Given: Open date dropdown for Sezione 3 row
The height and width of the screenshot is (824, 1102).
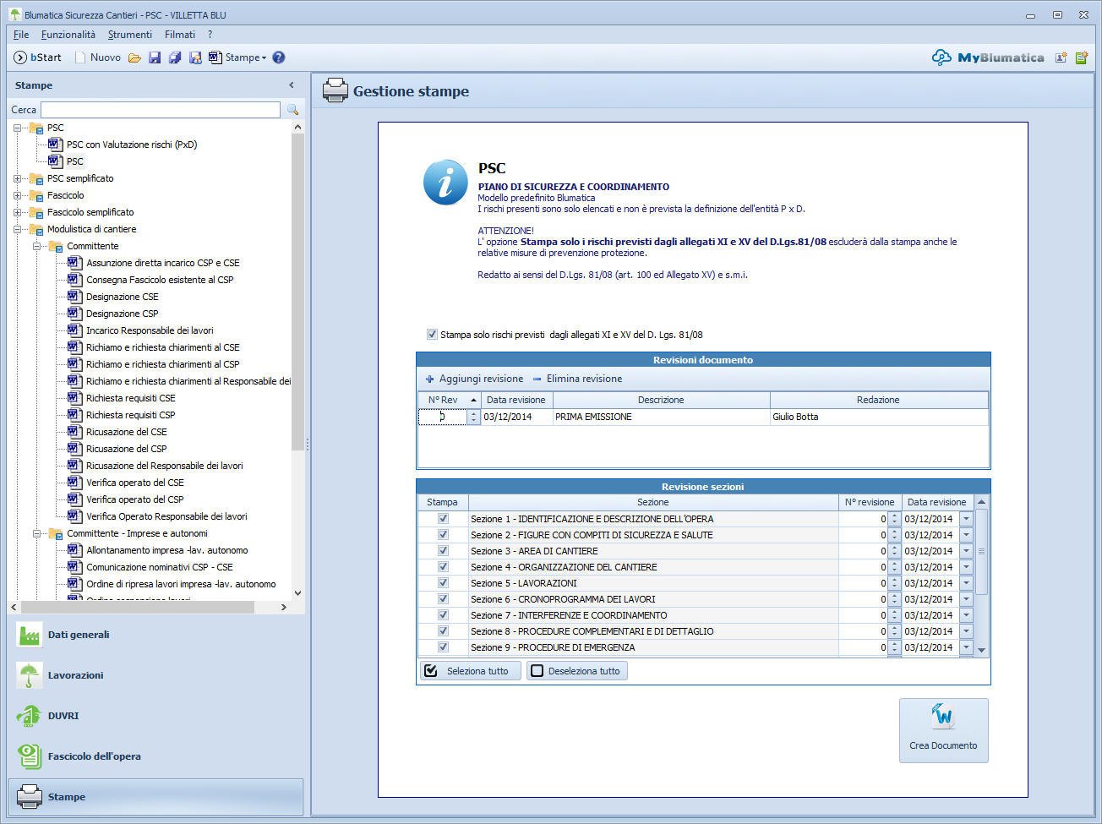Looking at the screenshot, I should click(x=966, y=551).
